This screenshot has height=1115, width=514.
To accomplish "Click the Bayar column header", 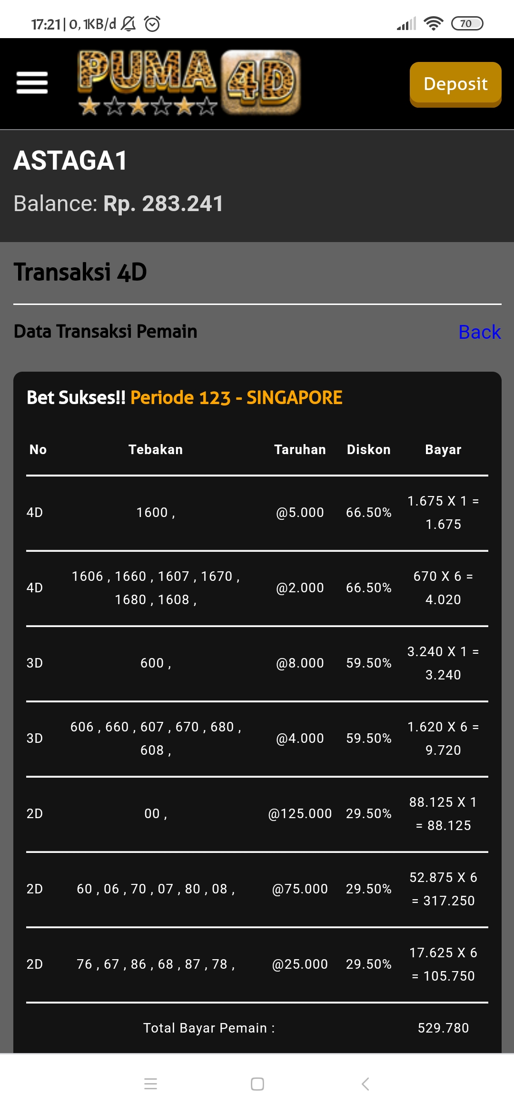I will coord(443,449).
